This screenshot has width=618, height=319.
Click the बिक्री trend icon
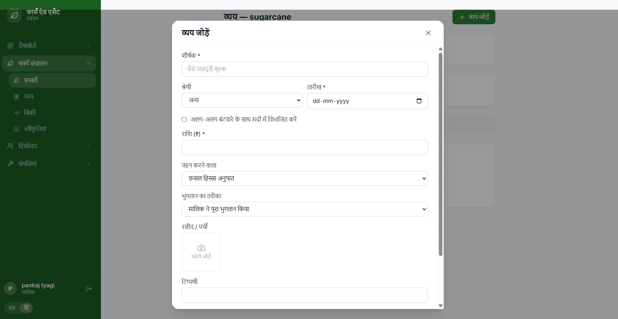pos(16,113)
